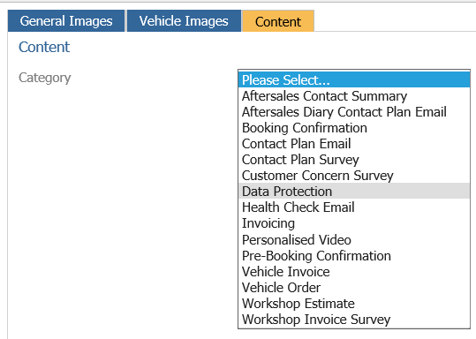Select the Contact Plan Email option

[354, 144]
